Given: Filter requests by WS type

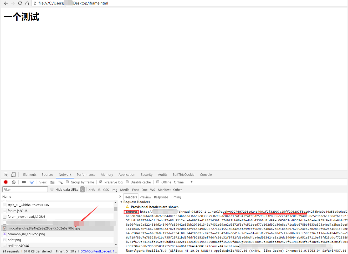Looking at the screenshot, I should [x=152, y=190].
